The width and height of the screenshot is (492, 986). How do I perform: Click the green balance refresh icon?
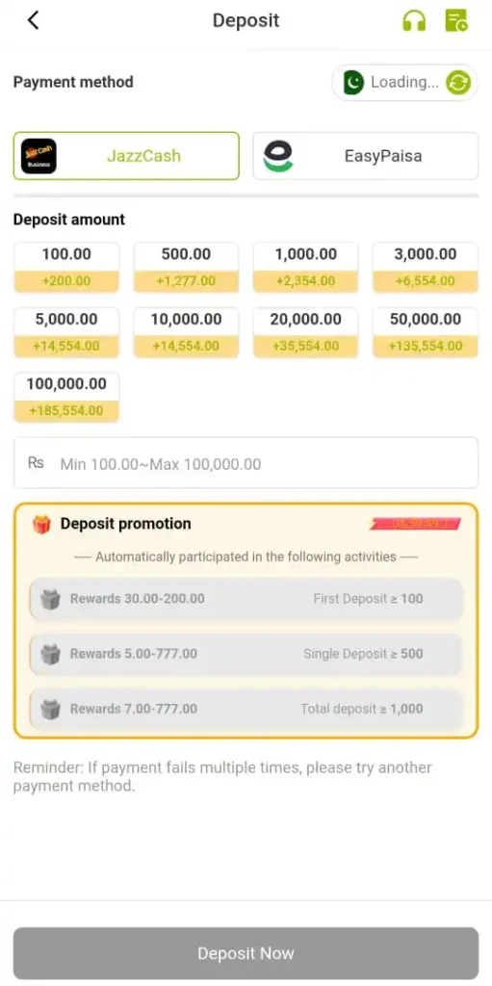[x=458, y=83]
